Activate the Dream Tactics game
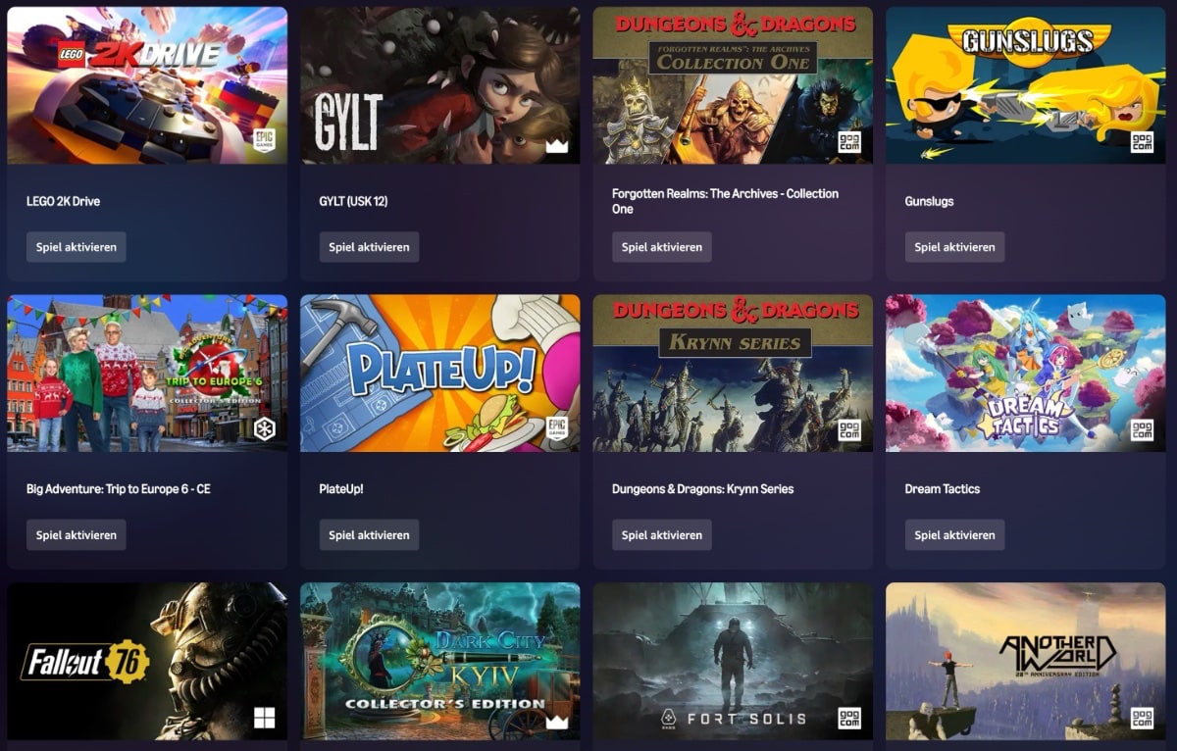The height and width of the screenshot is (751, 1177). tap(954, 535)
